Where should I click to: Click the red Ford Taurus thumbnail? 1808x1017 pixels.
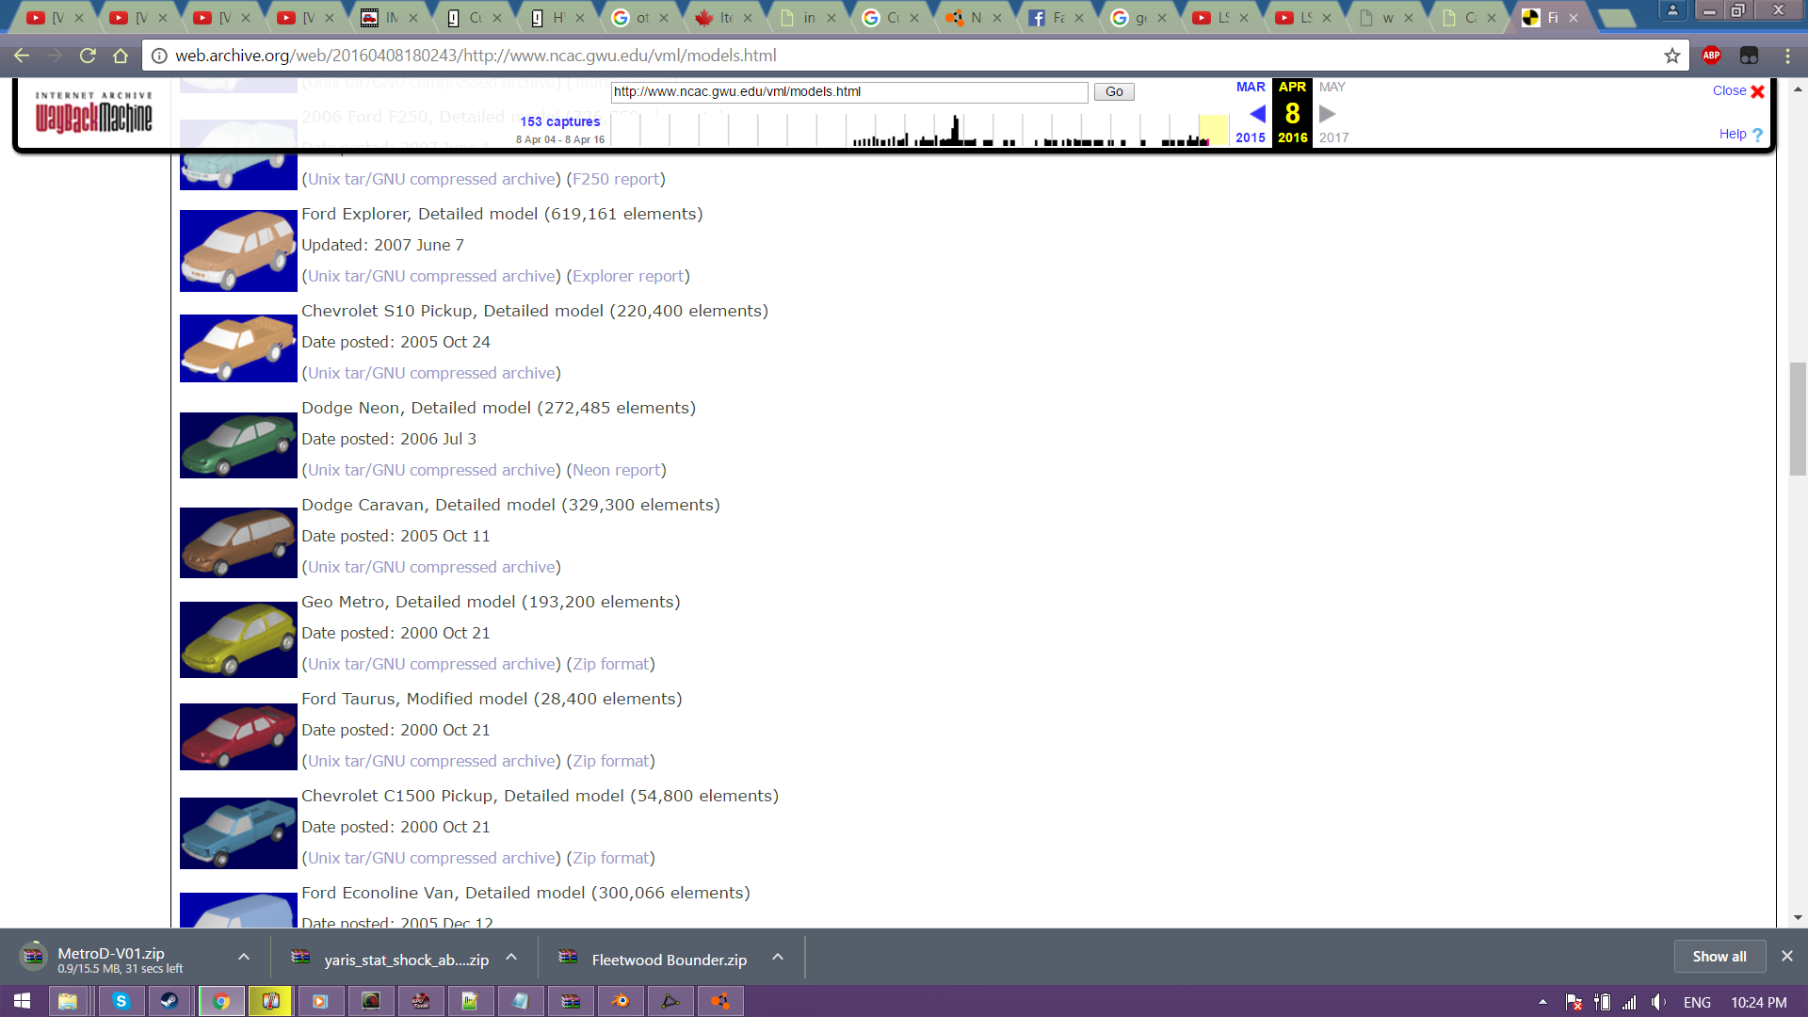click(238, 736)
